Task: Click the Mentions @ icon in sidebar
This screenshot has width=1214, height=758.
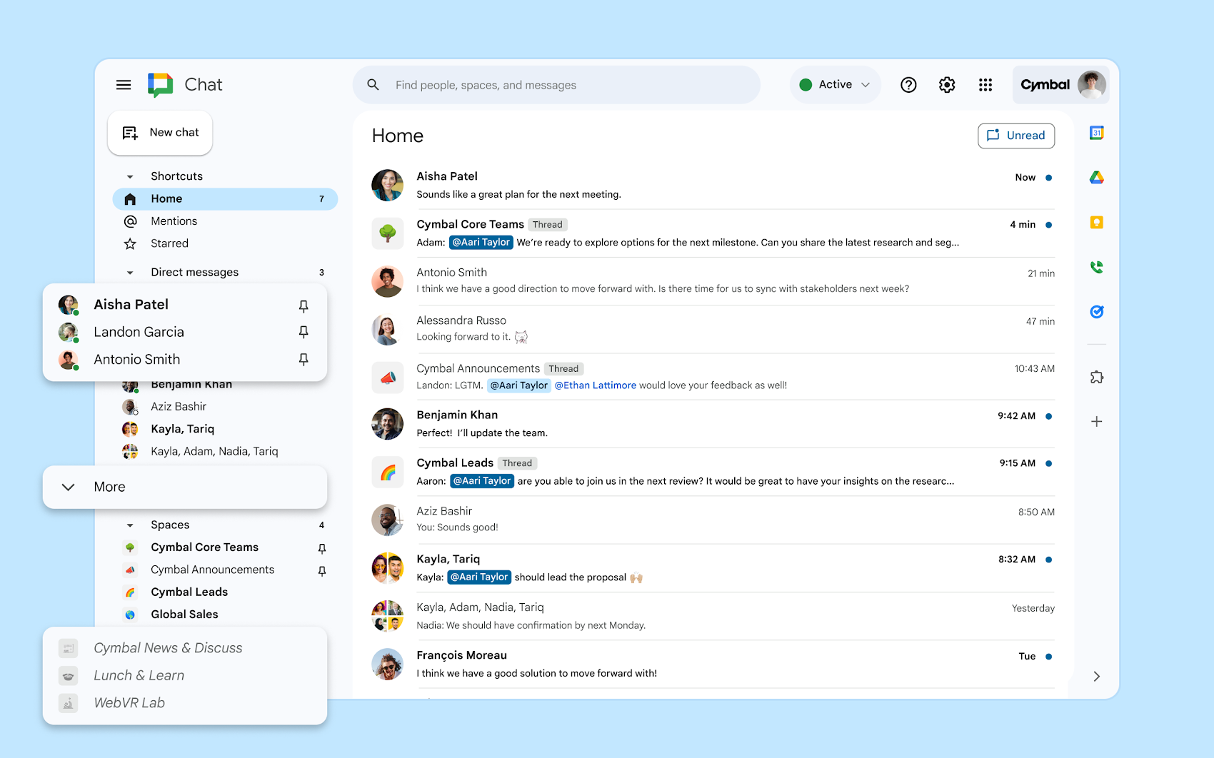Action: (130, 221)
